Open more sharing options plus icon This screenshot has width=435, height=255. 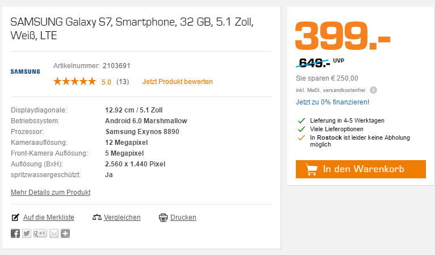(65, 233)
